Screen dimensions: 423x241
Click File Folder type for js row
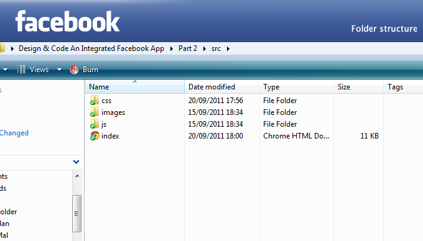(280, 124)
